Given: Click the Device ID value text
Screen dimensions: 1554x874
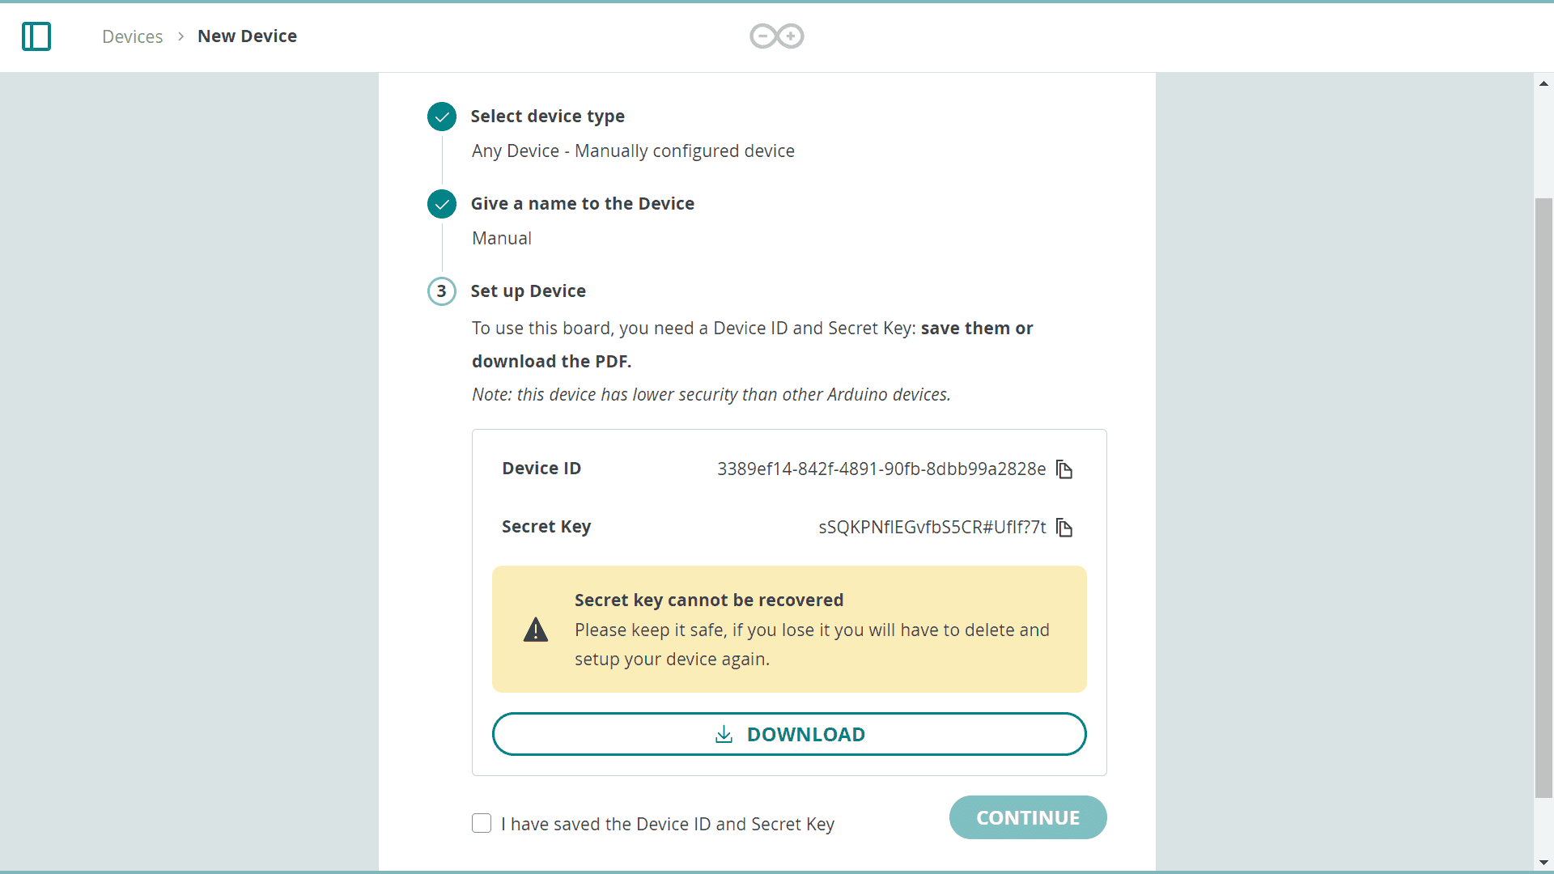Looking at the screenshot, I should click(881, 469).
